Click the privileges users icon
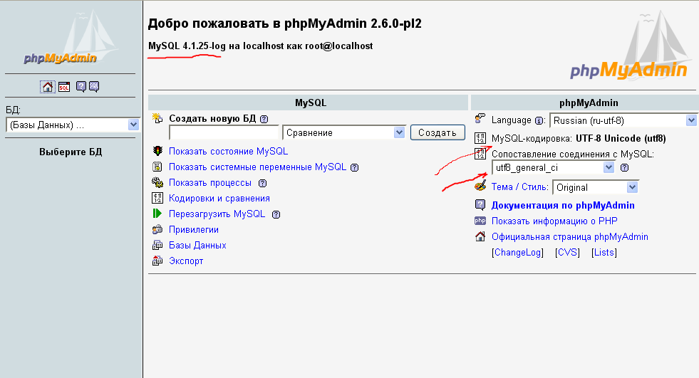This screenshot has height=378, width=699. (157, 230)
